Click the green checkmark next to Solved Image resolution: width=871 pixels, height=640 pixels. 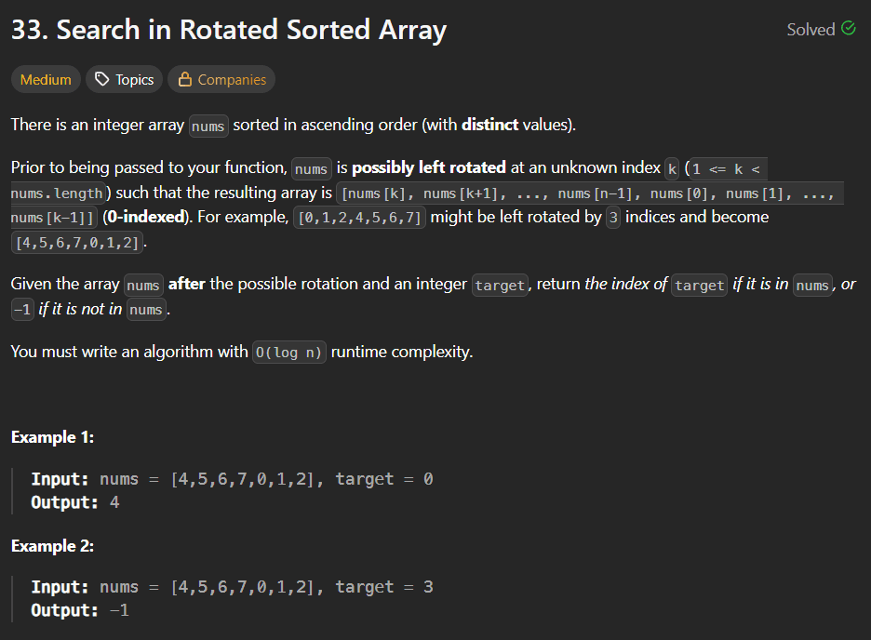(848, 29)
